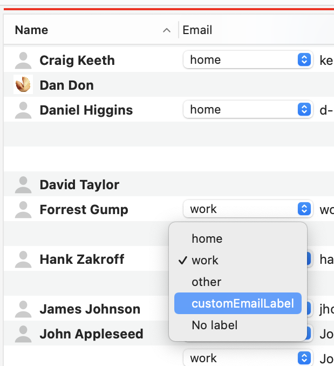Click John Appleseed's avatar icon
Screen dimensions: 334x366
click(x=23, y=334)
